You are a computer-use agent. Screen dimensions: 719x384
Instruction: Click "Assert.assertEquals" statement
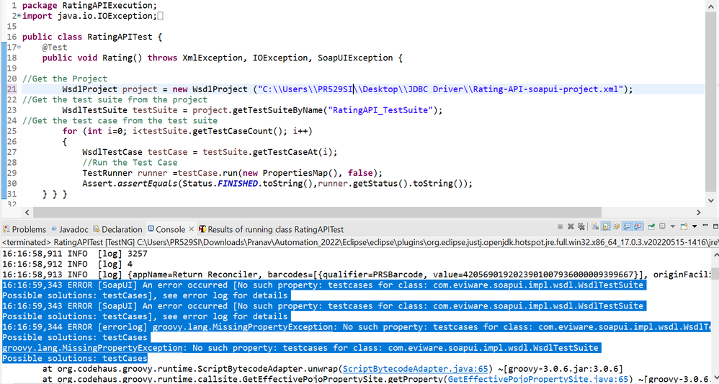(x=277, y=184)
